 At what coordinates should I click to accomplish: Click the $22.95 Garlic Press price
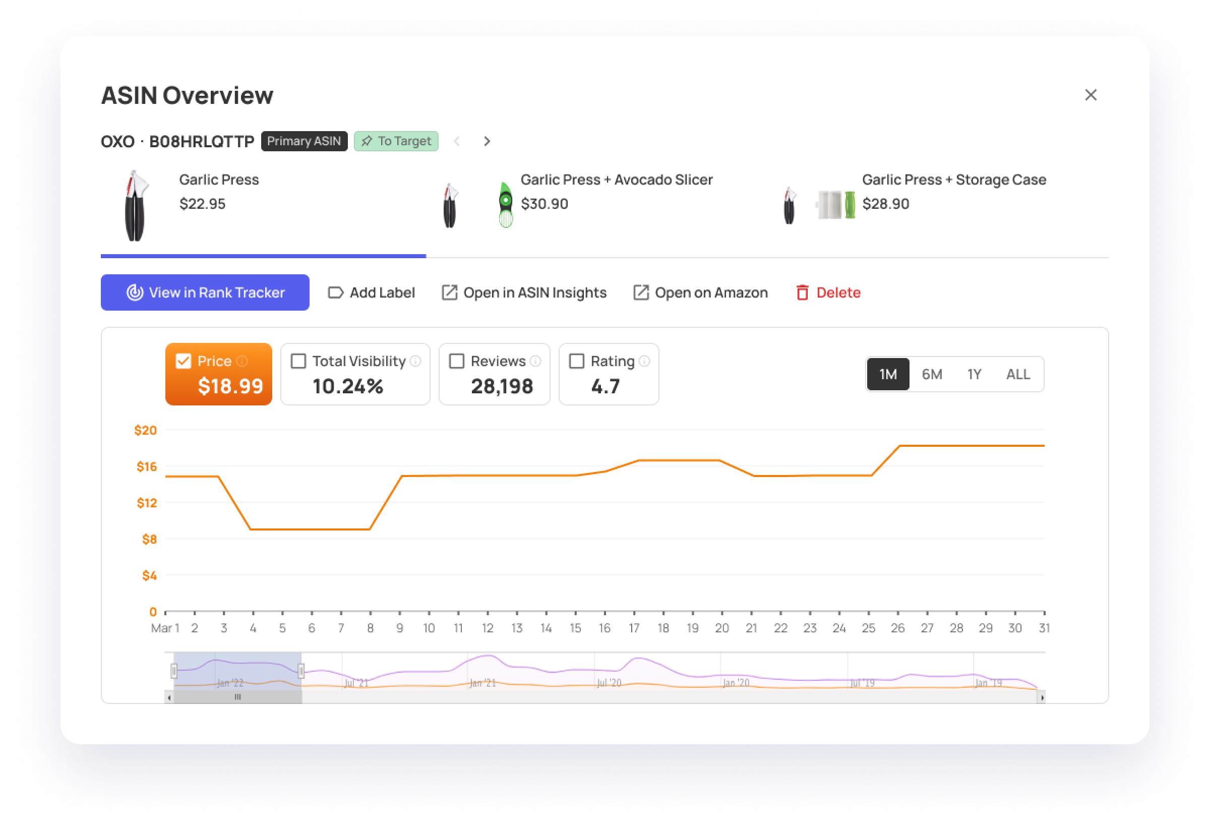pyautogui.click(x=203, y=204)
